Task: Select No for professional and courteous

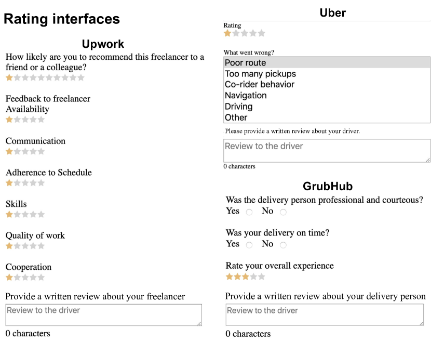Action: [283, 212]
